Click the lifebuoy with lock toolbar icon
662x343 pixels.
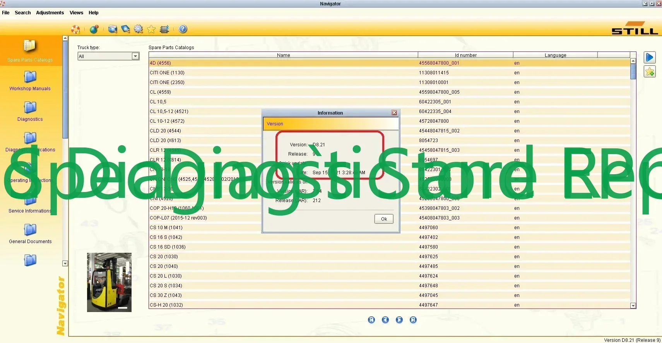[75, 29]
